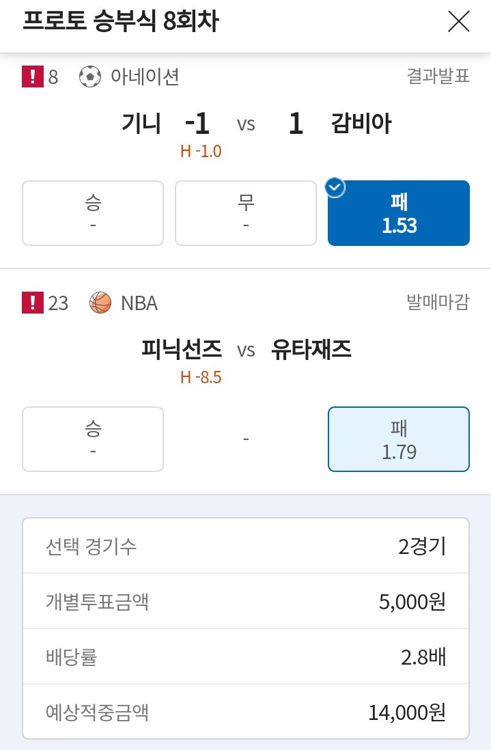Click the H -8.5 handicap text
The width and height of the screenshot is (491, 750).
201,378
